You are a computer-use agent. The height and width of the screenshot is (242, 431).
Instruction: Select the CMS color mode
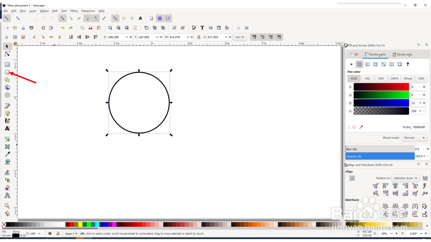(x=421, y=79)
